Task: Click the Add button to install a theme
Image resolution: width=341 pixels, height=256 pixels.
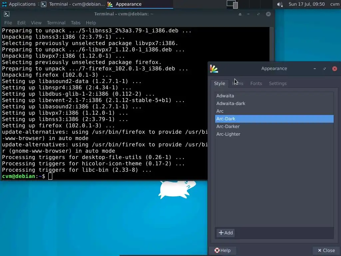Action: pos(225,233)
